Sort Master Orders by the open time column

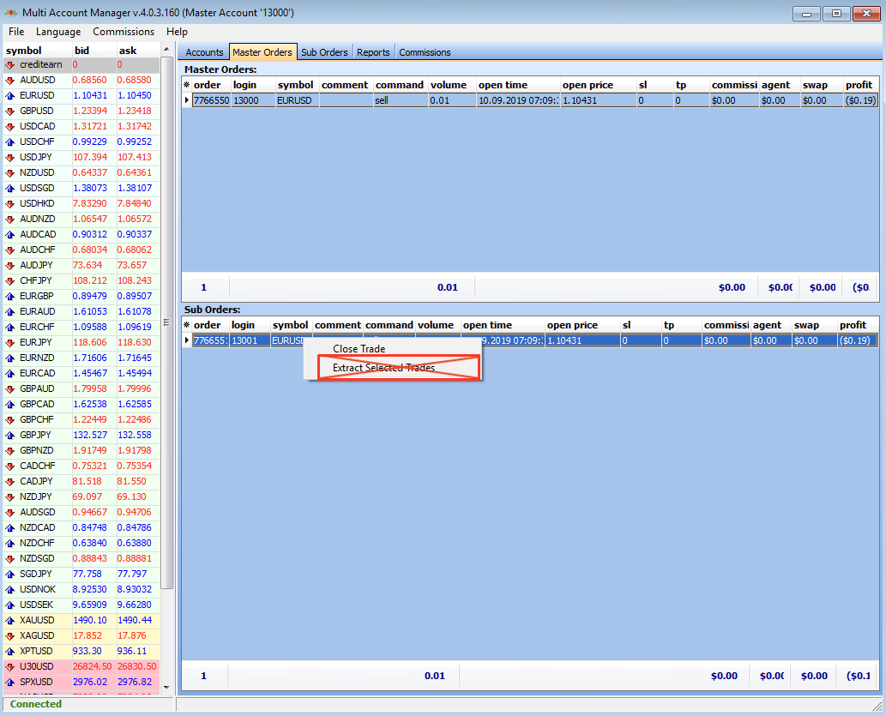(517, 85)
